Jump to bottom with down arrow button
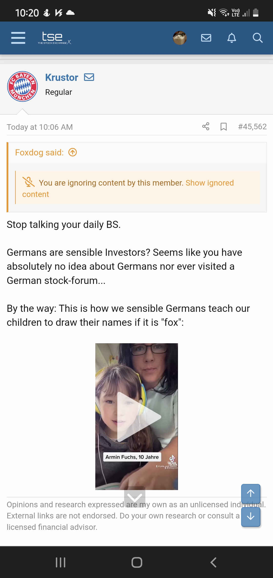The width and height of the screenshot is (273, 578). tap(251, 516)
